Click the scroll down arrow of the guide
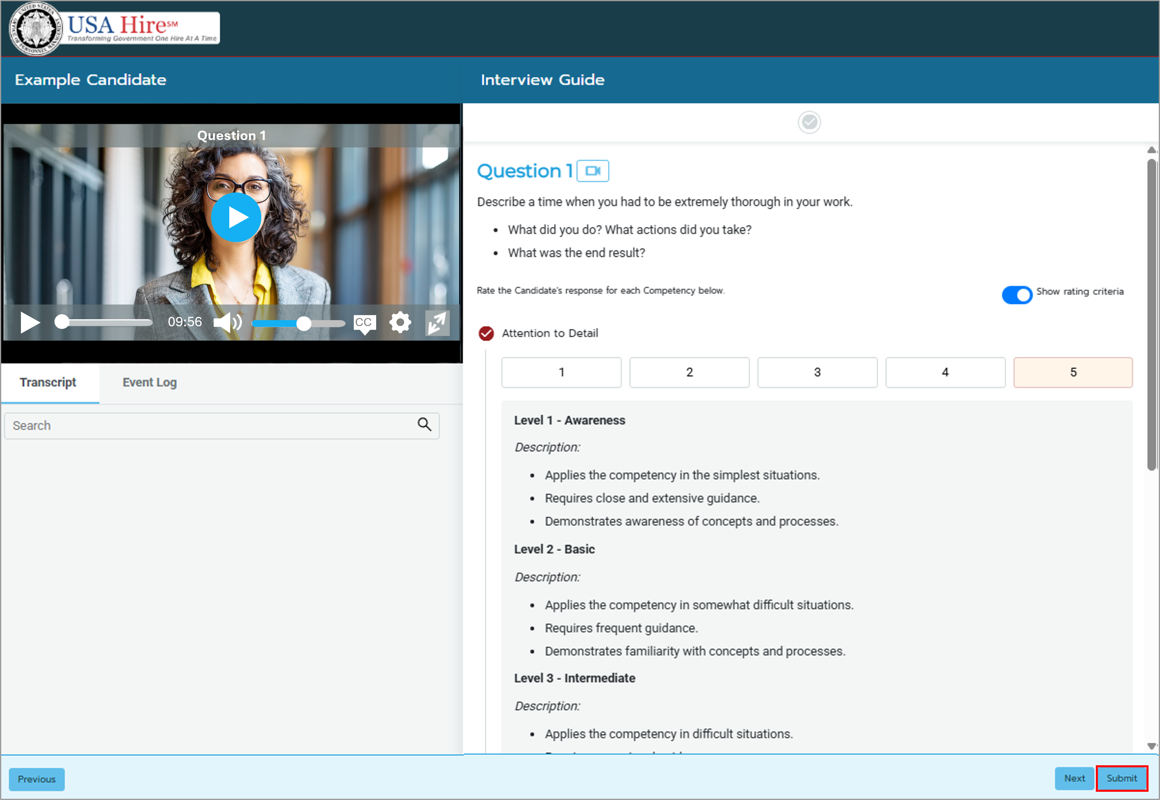The width and height of the screenshot is (1160, 800). 1151,746
